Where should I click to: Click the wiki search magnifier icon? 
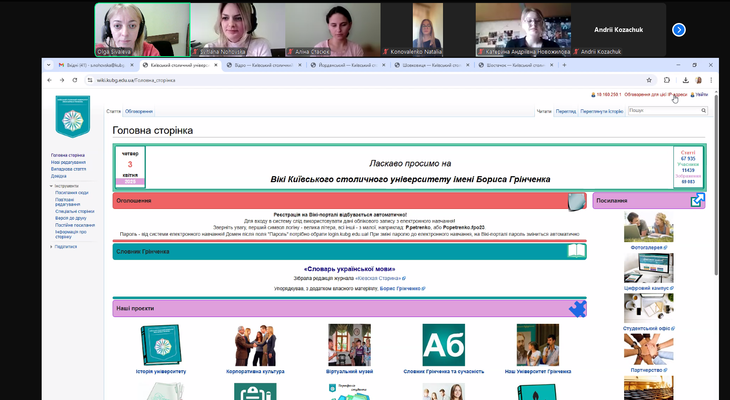pyautogui.click(x=704, y=111)
